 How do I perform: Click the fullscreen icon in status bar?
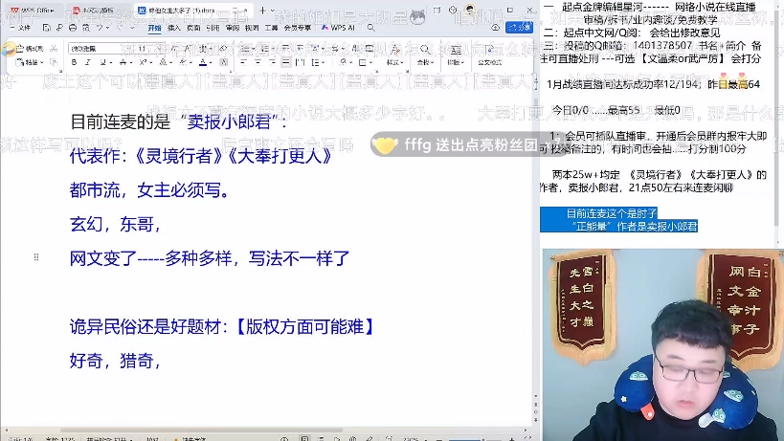tap(527, 438)
